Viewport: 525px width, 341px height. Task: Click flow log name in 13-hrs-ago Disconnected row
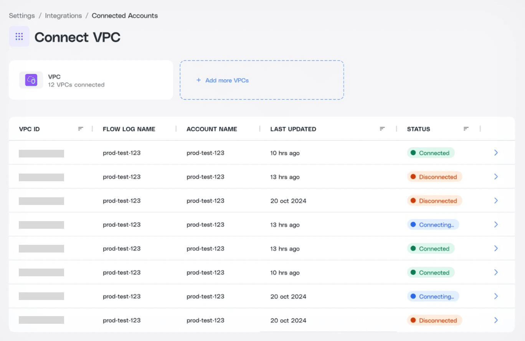tap(122, 177)
